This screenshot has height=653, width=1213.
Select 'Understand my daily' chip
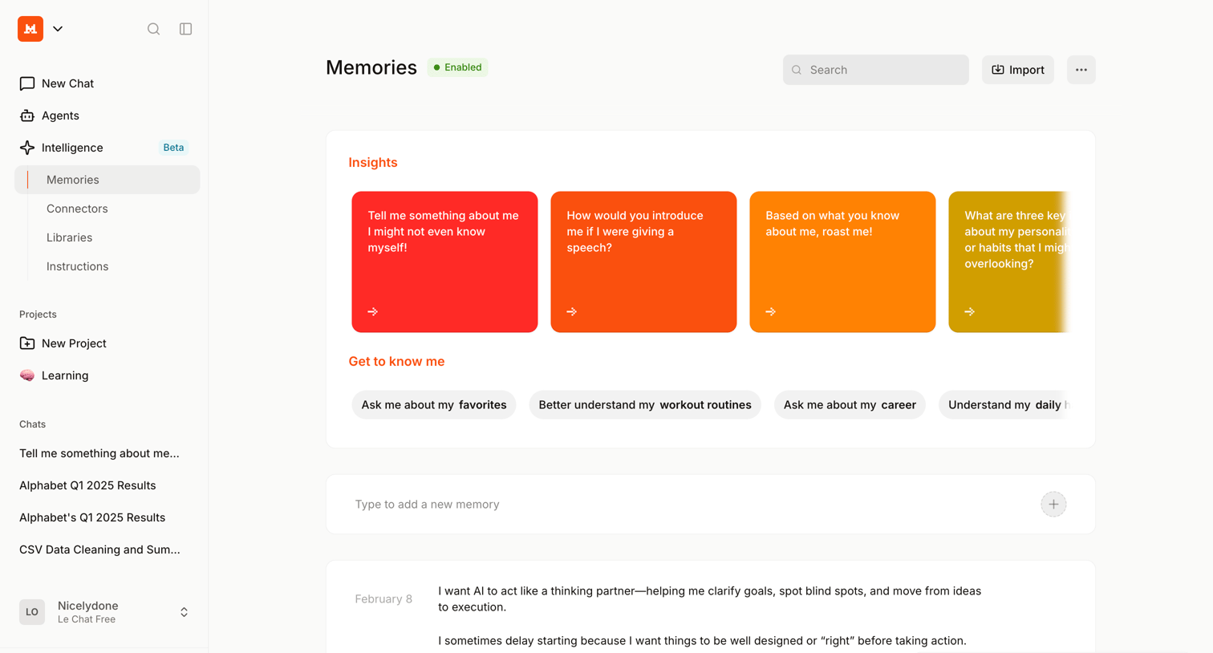1004,405
